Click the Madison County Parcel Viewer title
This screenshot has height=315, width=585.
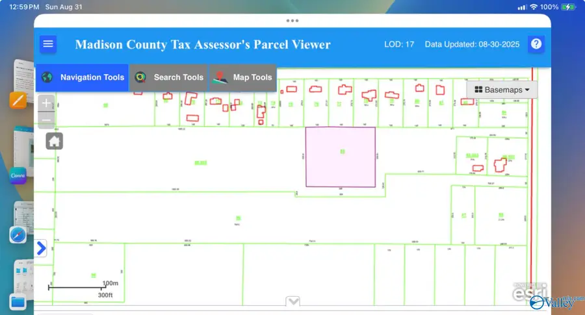coord(203,45)
